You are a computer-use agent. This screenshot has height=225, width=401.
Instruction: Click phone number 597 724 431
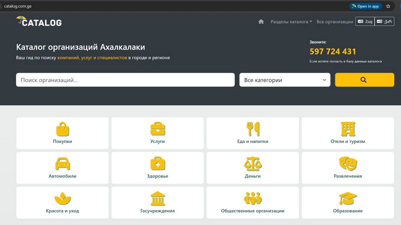[x=333, y=51]
